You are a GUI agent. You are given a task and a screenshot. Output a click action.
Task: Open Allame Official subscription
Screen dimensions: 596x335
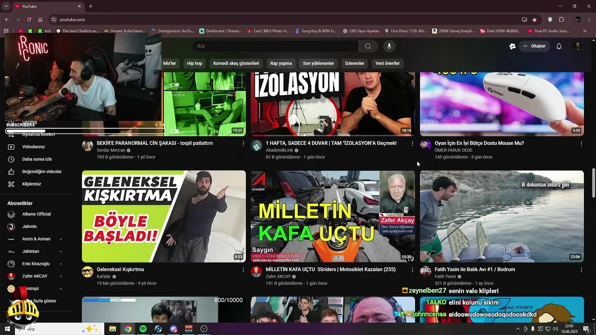coord(36,214)
